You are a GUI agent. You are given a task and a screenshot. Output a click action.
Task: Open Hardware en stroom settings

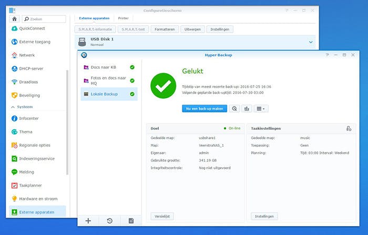34,199
